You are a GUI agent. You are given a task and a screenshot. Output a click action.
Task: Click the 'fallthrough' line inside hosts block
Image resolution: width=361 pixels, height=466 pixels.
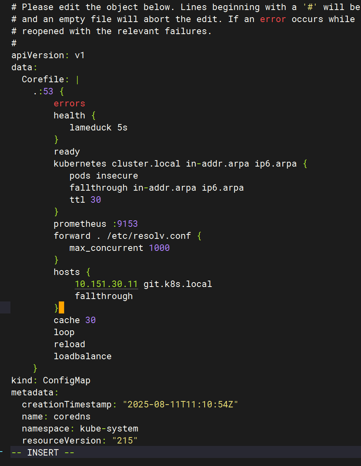click(x=104, y=296)
